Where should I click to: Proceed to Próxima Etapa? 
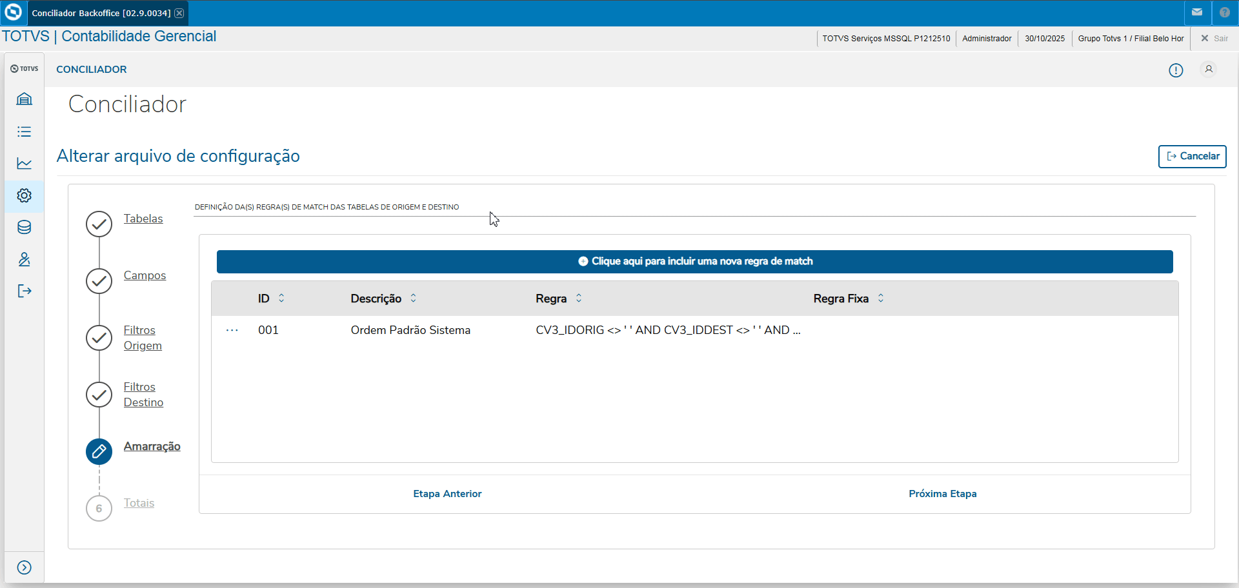[x=943, y=494]
